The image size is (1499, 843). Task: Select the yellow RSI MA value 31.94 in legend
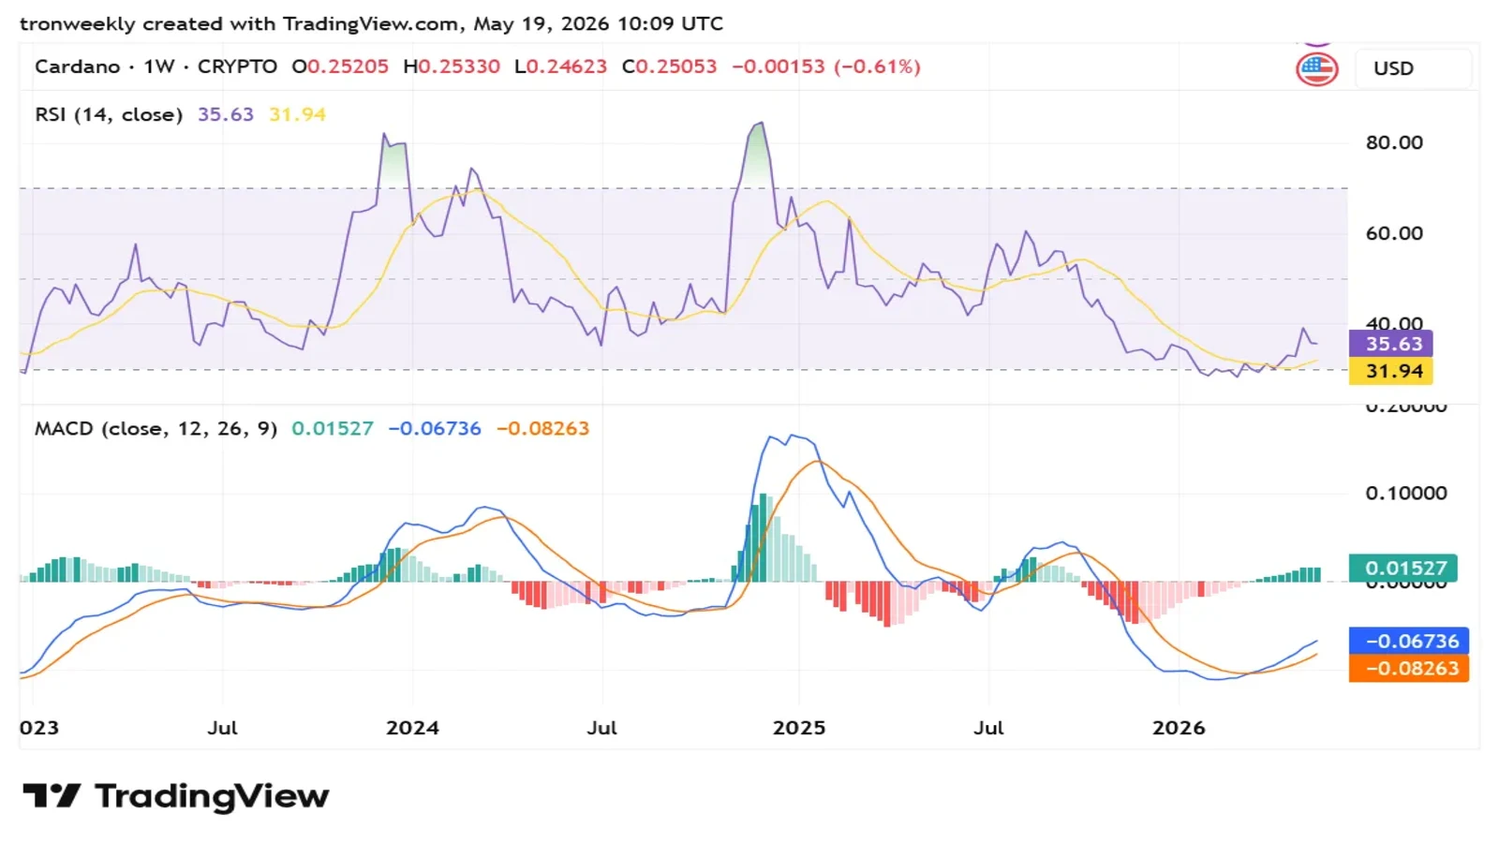[x=297, y=114]
